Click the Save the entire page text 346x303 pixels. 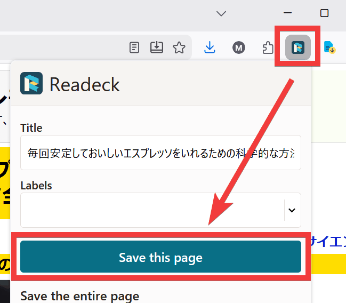coord(79,296)
